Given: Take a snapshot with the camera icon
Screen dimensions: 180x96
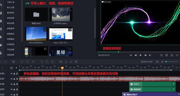Looking at the screenshot, I should click(x=172, y=55).
